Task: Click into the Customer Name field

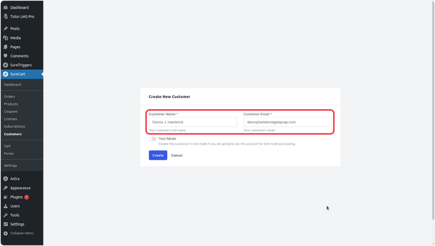Action: pyautogui.click(x=192, y=122)
